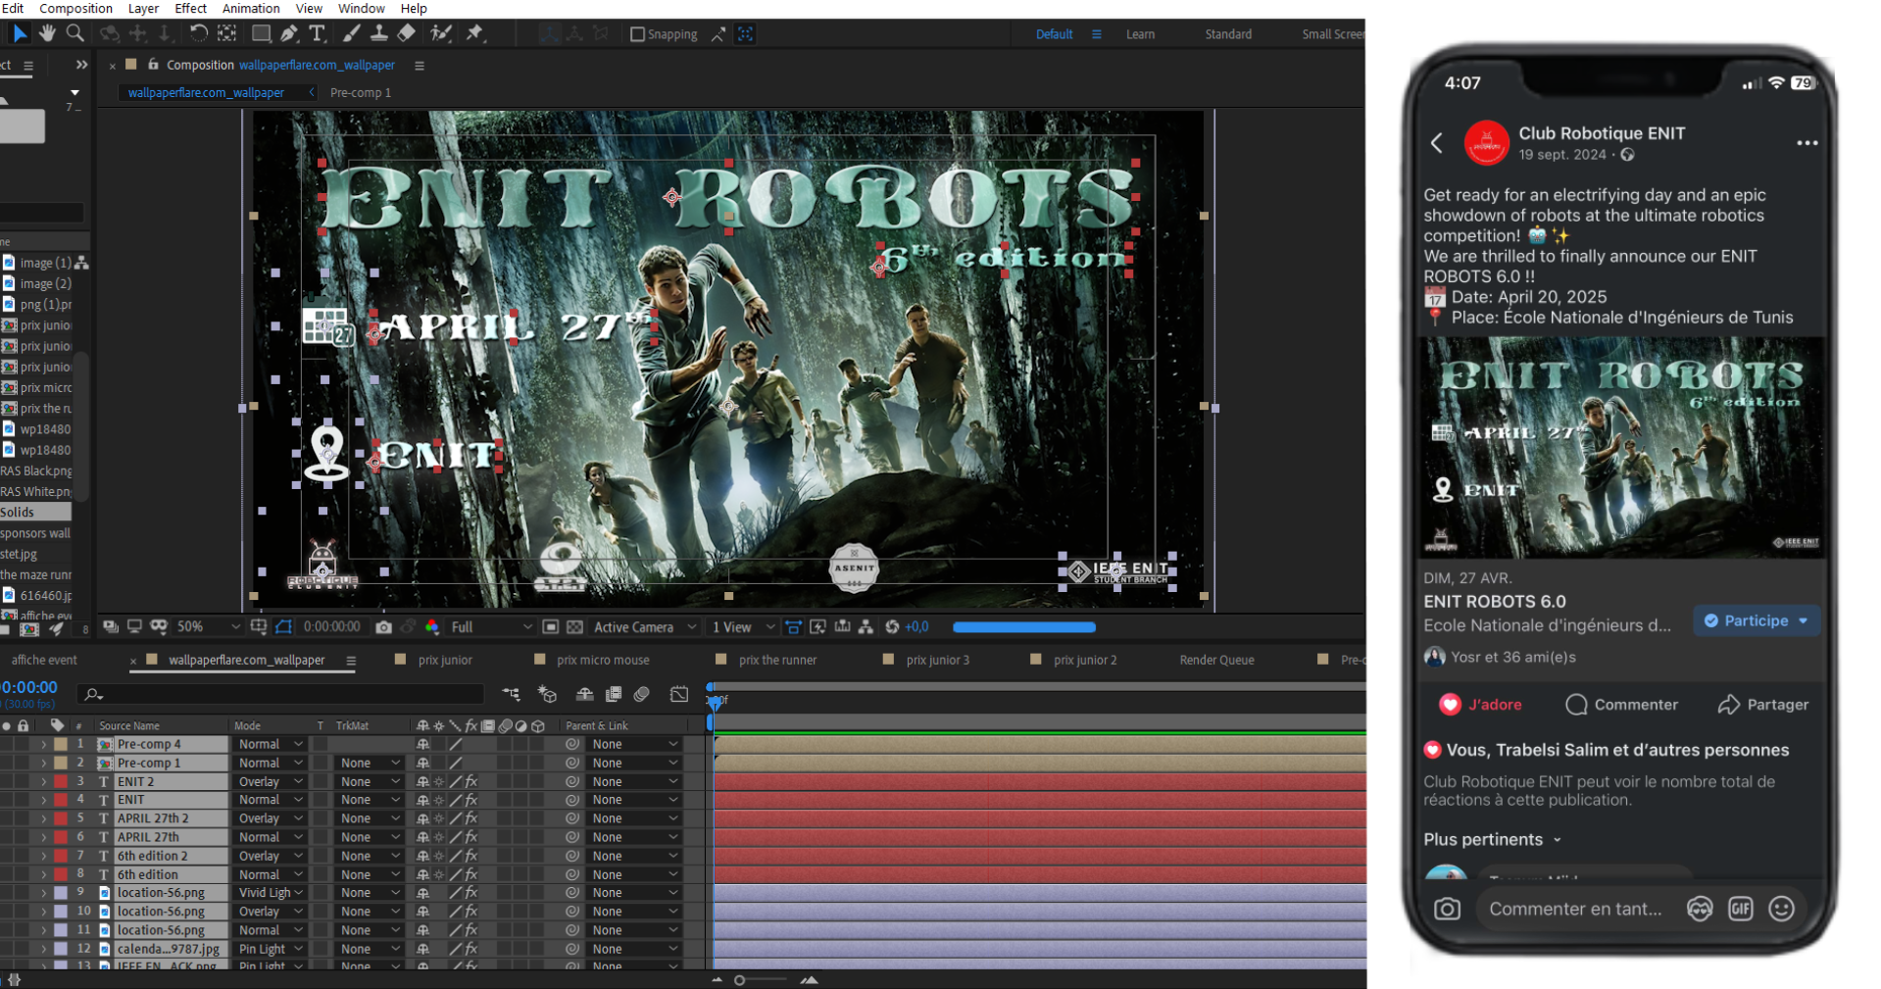Select the Eraser tool
This screenshot has height=989, width=1881.
point(406,33)
